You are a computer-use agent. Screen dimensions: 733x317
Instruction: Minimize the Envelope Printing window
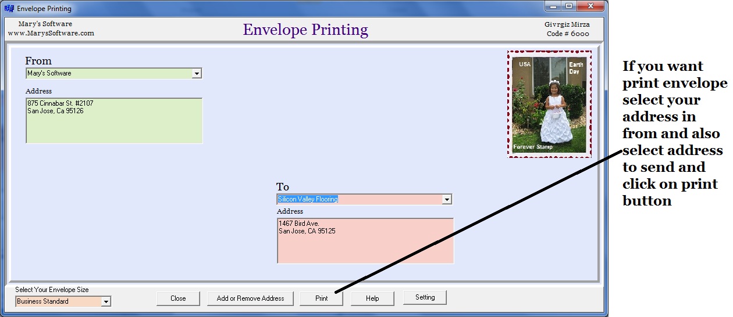coord(553,6)
